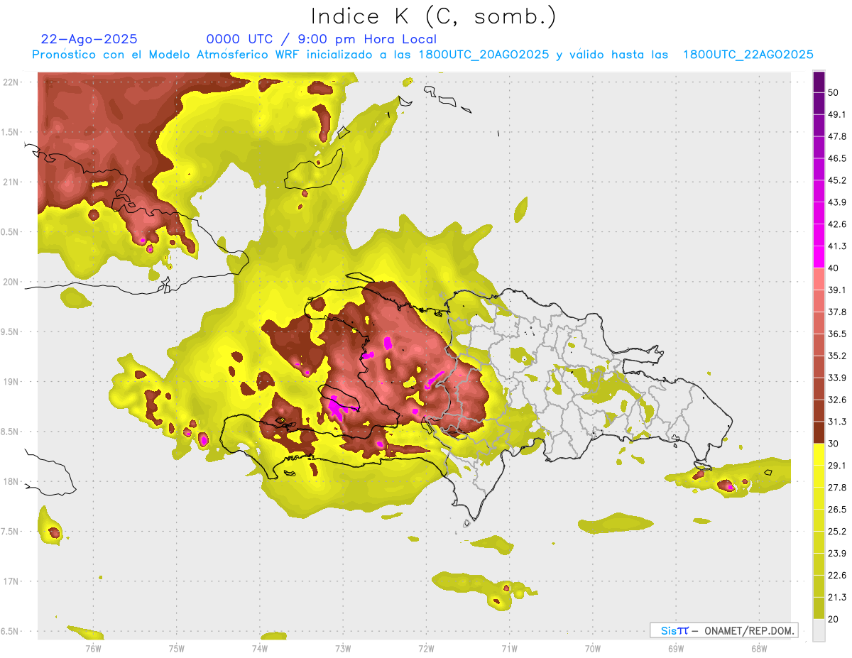Click the colorbar label "49.1"
Image resolution: width=852 pixels, height=658 pixels.
[838, 114]
